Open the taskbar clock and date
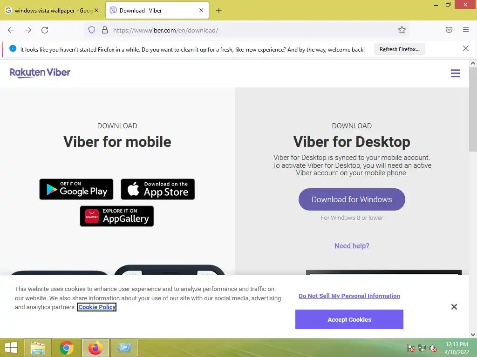The image size is (477, 357). (457, 348)
